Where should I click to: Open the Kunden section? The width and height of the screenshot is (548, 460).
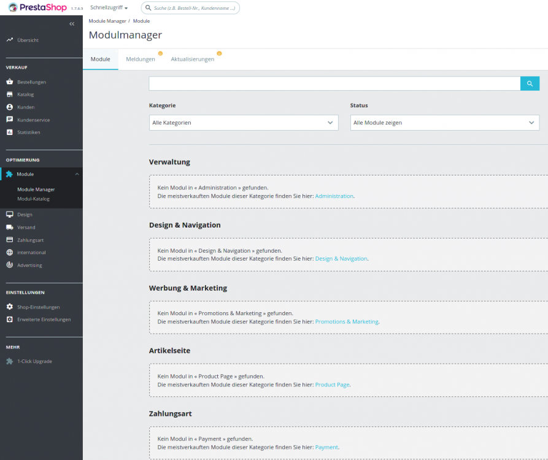pyautogui.click(x=26, y=107)
